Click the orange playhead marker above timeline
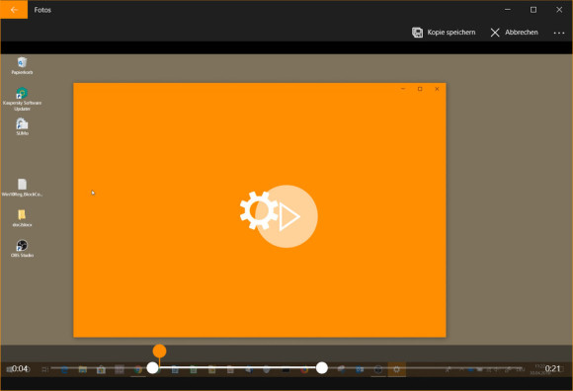The width and height of the screenshot is (573, 391). tap(159, 351)
